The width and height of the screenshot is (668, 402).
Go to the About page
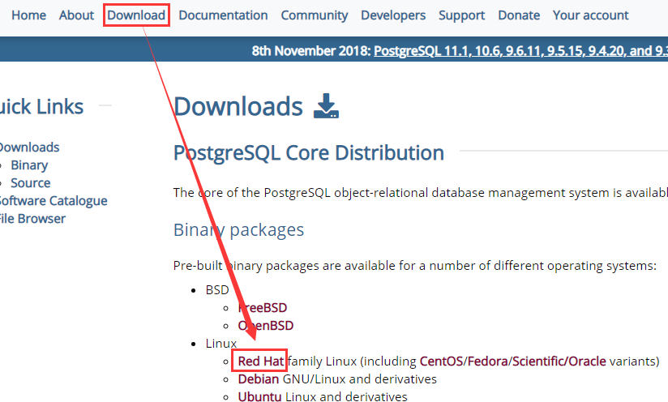tap(76, 15)
